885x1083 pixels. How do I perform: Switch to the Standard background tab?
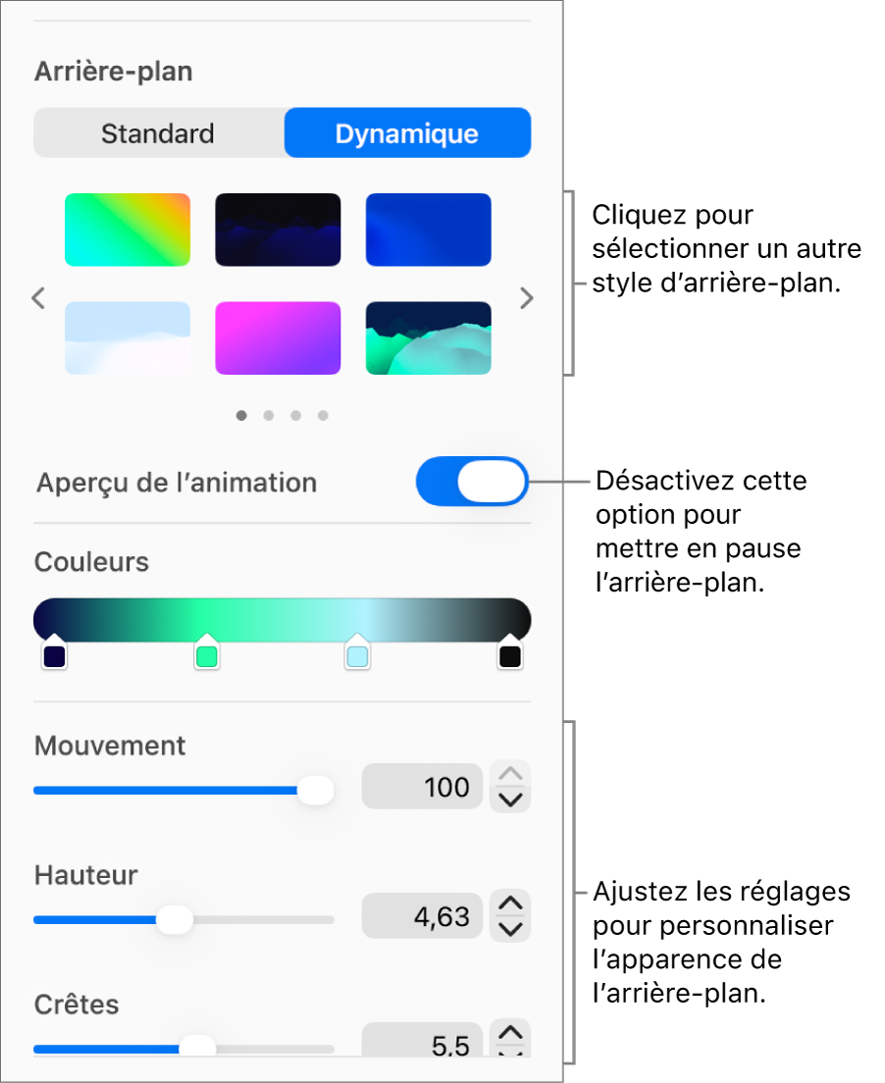(158, 133)
